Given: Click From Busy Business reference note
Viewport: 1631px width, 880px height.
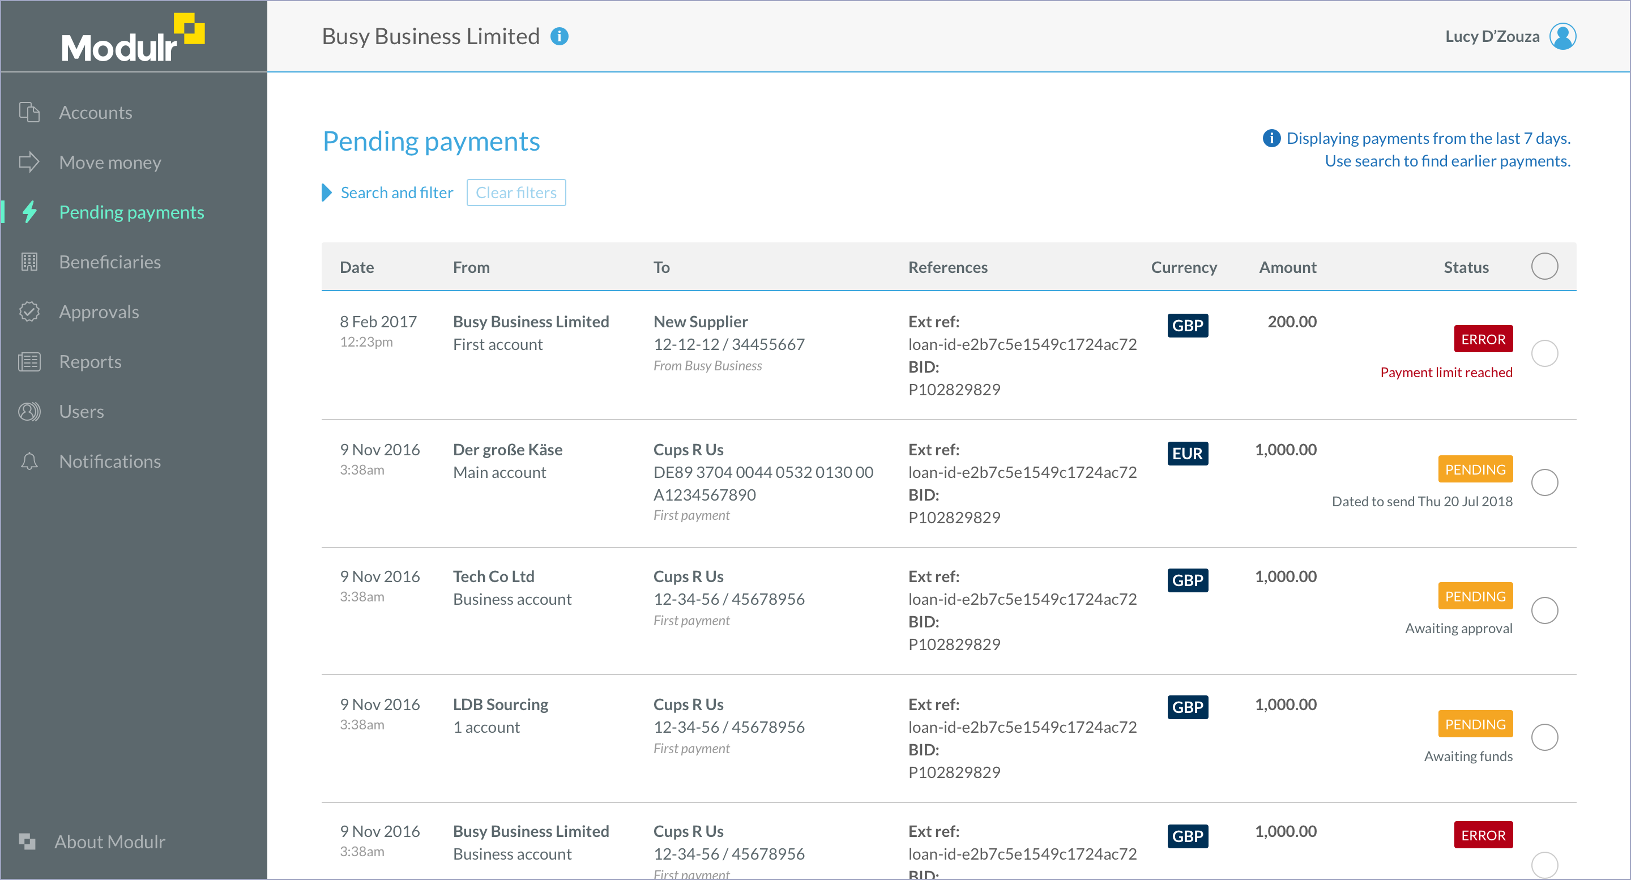Looking at the screenshot, I should click(707, 365).
